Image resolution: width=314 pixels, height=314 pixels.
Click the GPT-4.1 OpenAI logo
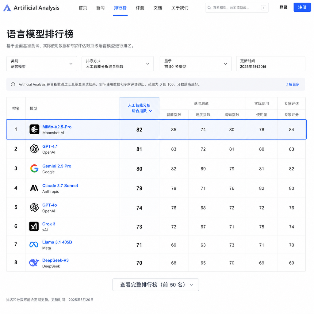(x=34, y=149)
